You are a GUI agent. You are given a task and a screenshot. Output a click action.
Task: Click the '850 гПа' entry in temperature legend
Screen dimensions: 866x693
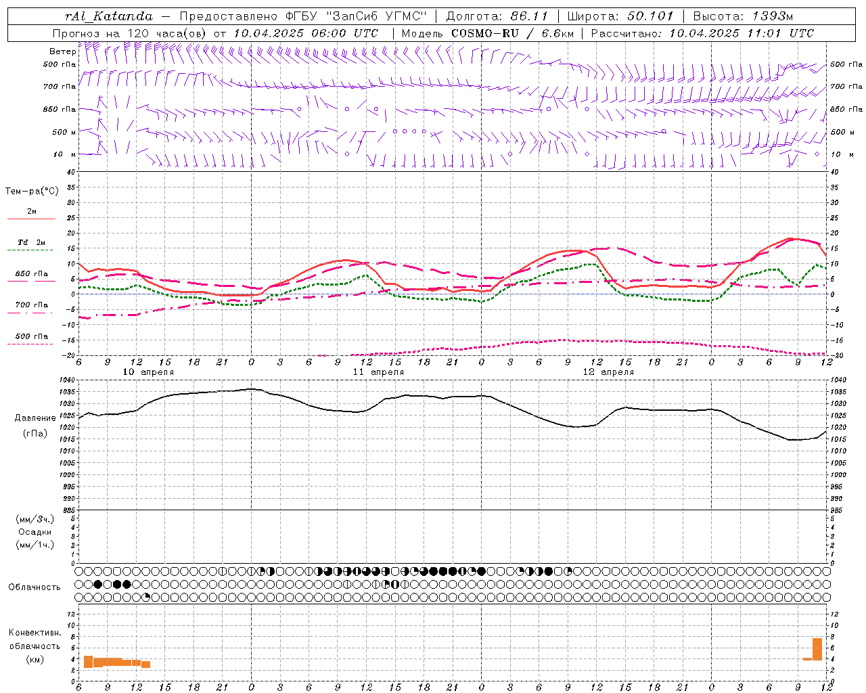[x=31, y=274]
